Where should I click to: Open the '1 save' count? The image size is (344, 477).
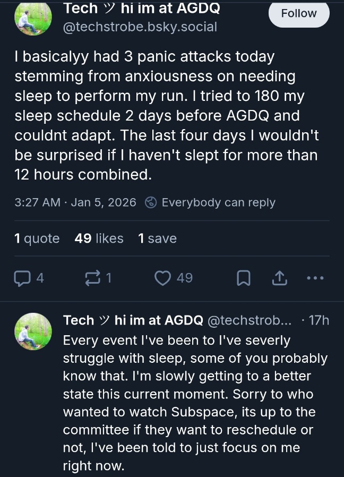(x=157, y=238)
